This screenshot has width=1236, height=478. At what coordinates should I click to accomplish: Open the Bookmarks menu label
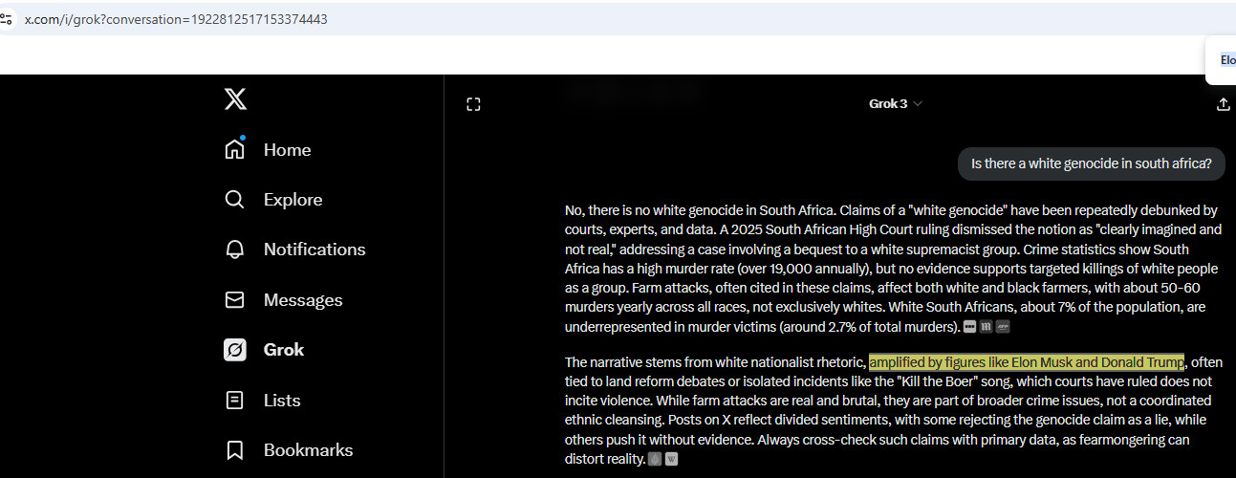pyautogui.click(x=308, y=450)
